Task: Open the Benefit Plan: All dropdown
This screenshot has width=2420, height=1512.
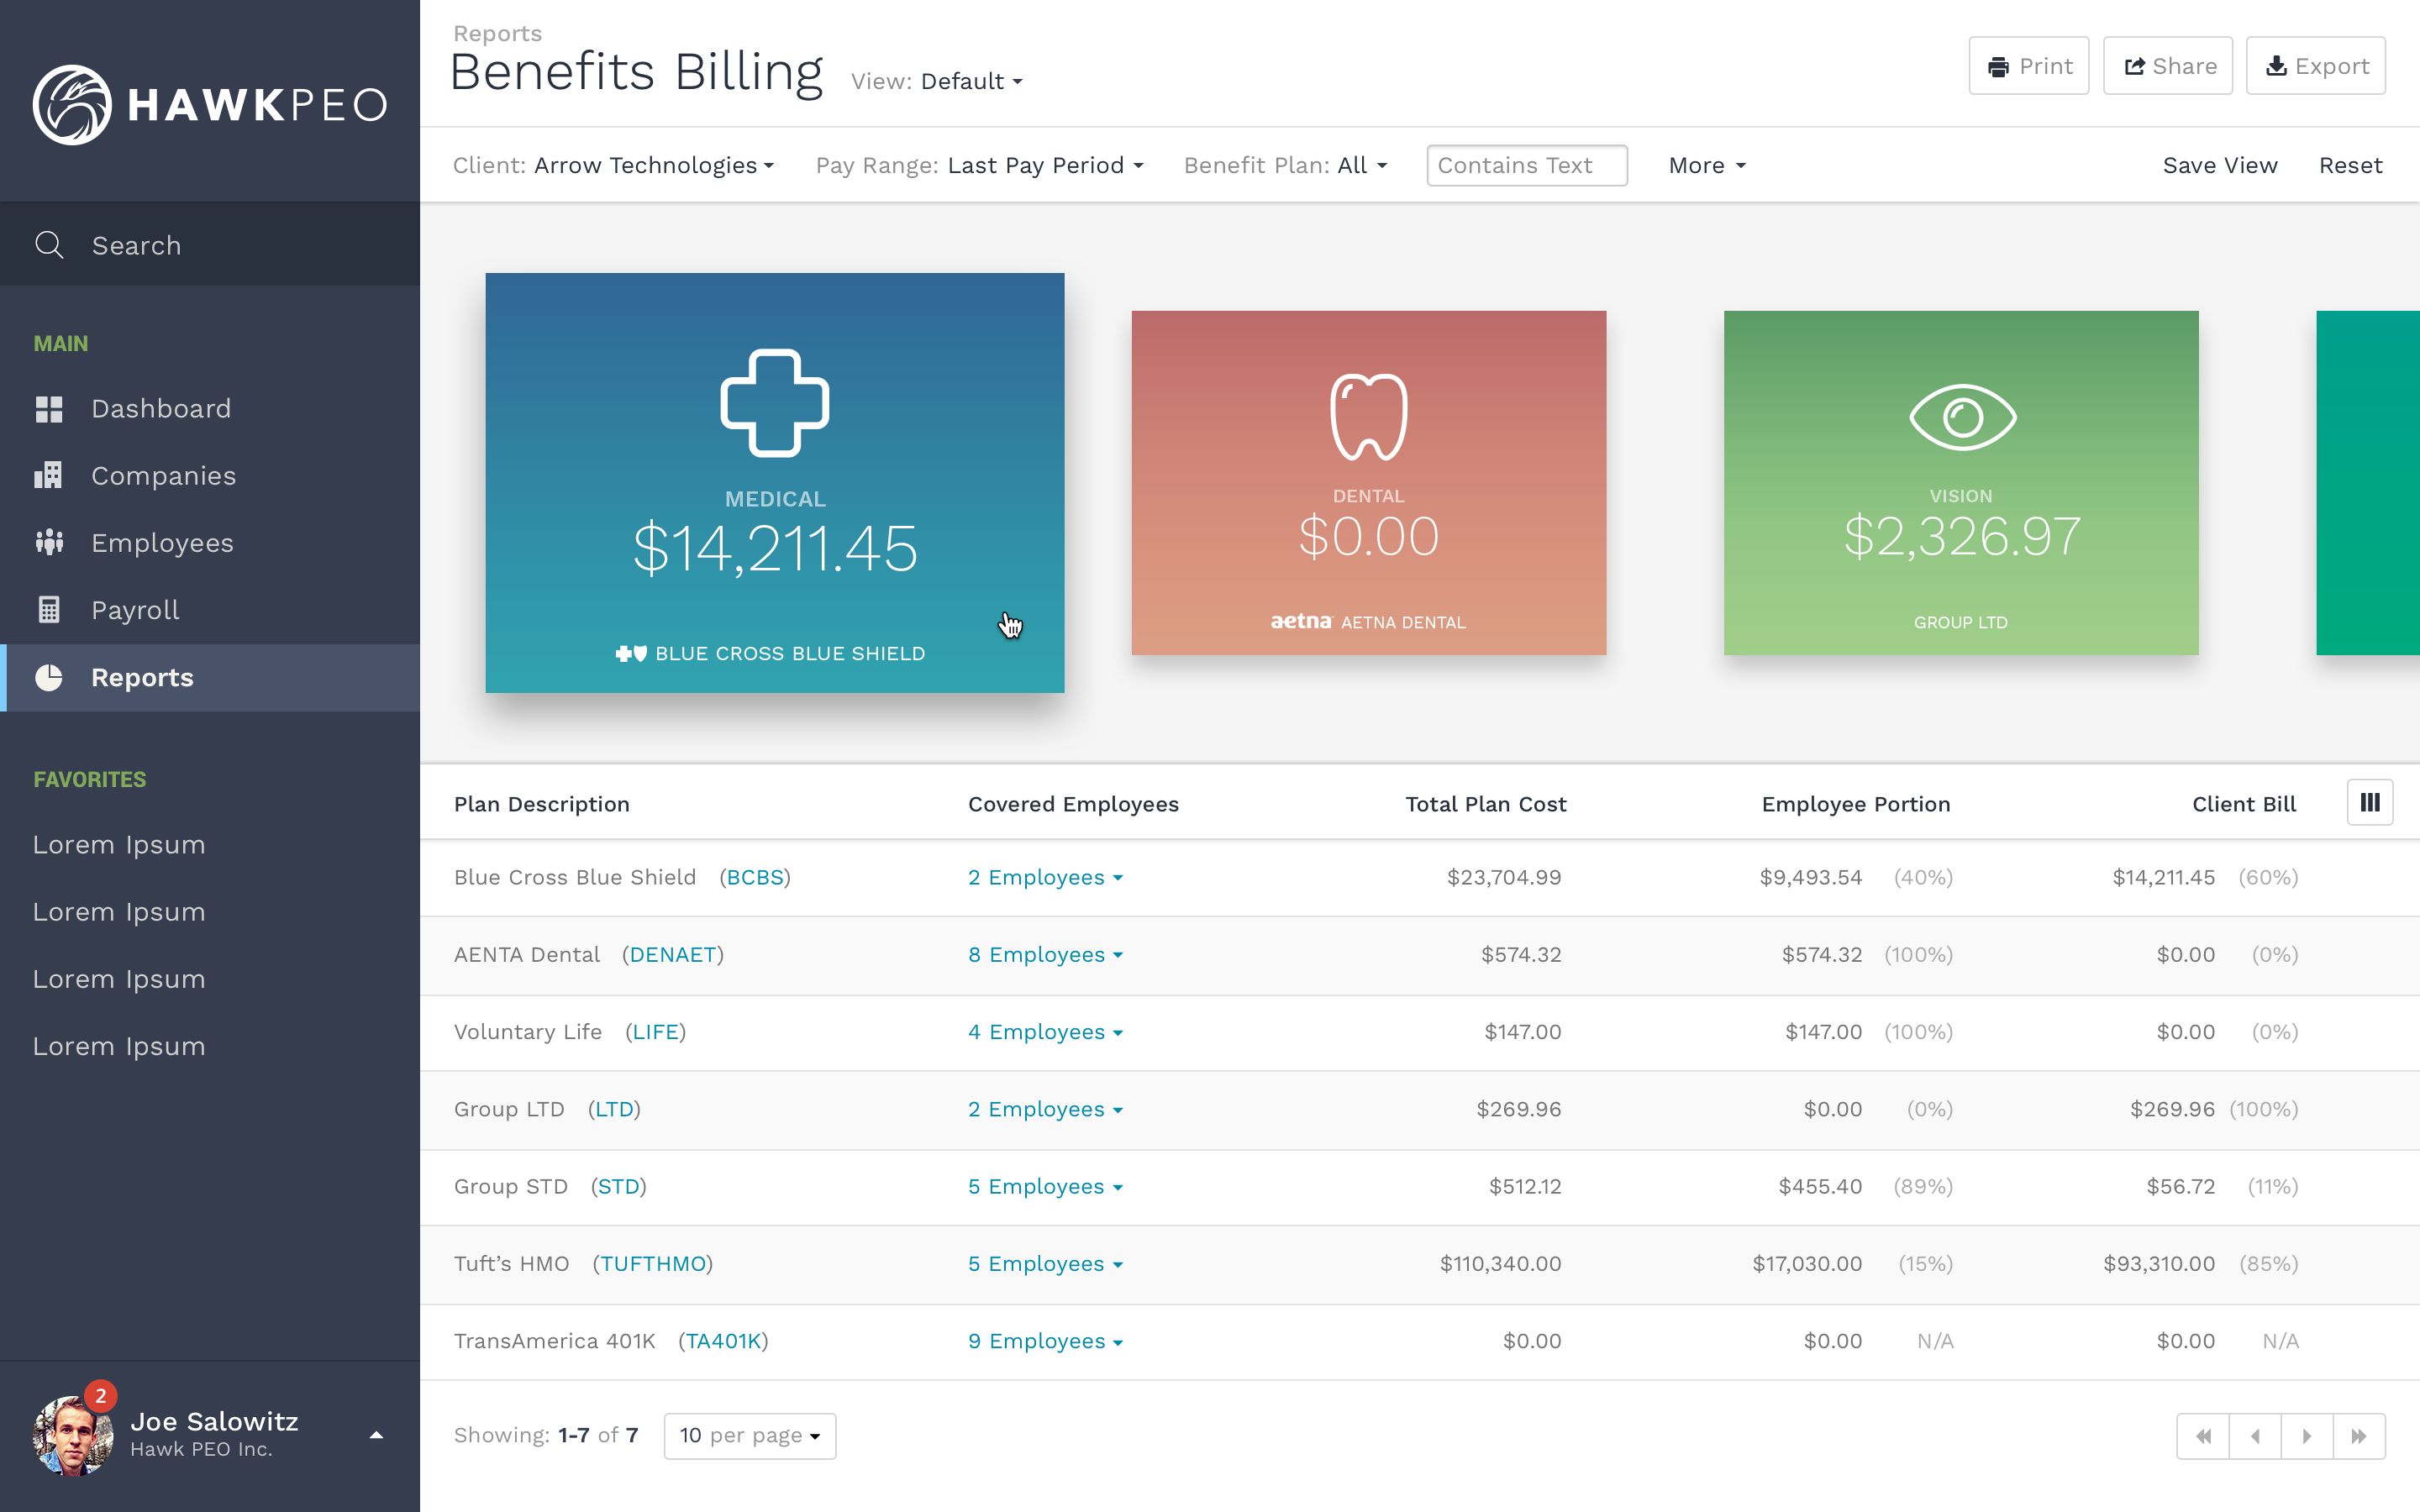Action: [1285, 165]
